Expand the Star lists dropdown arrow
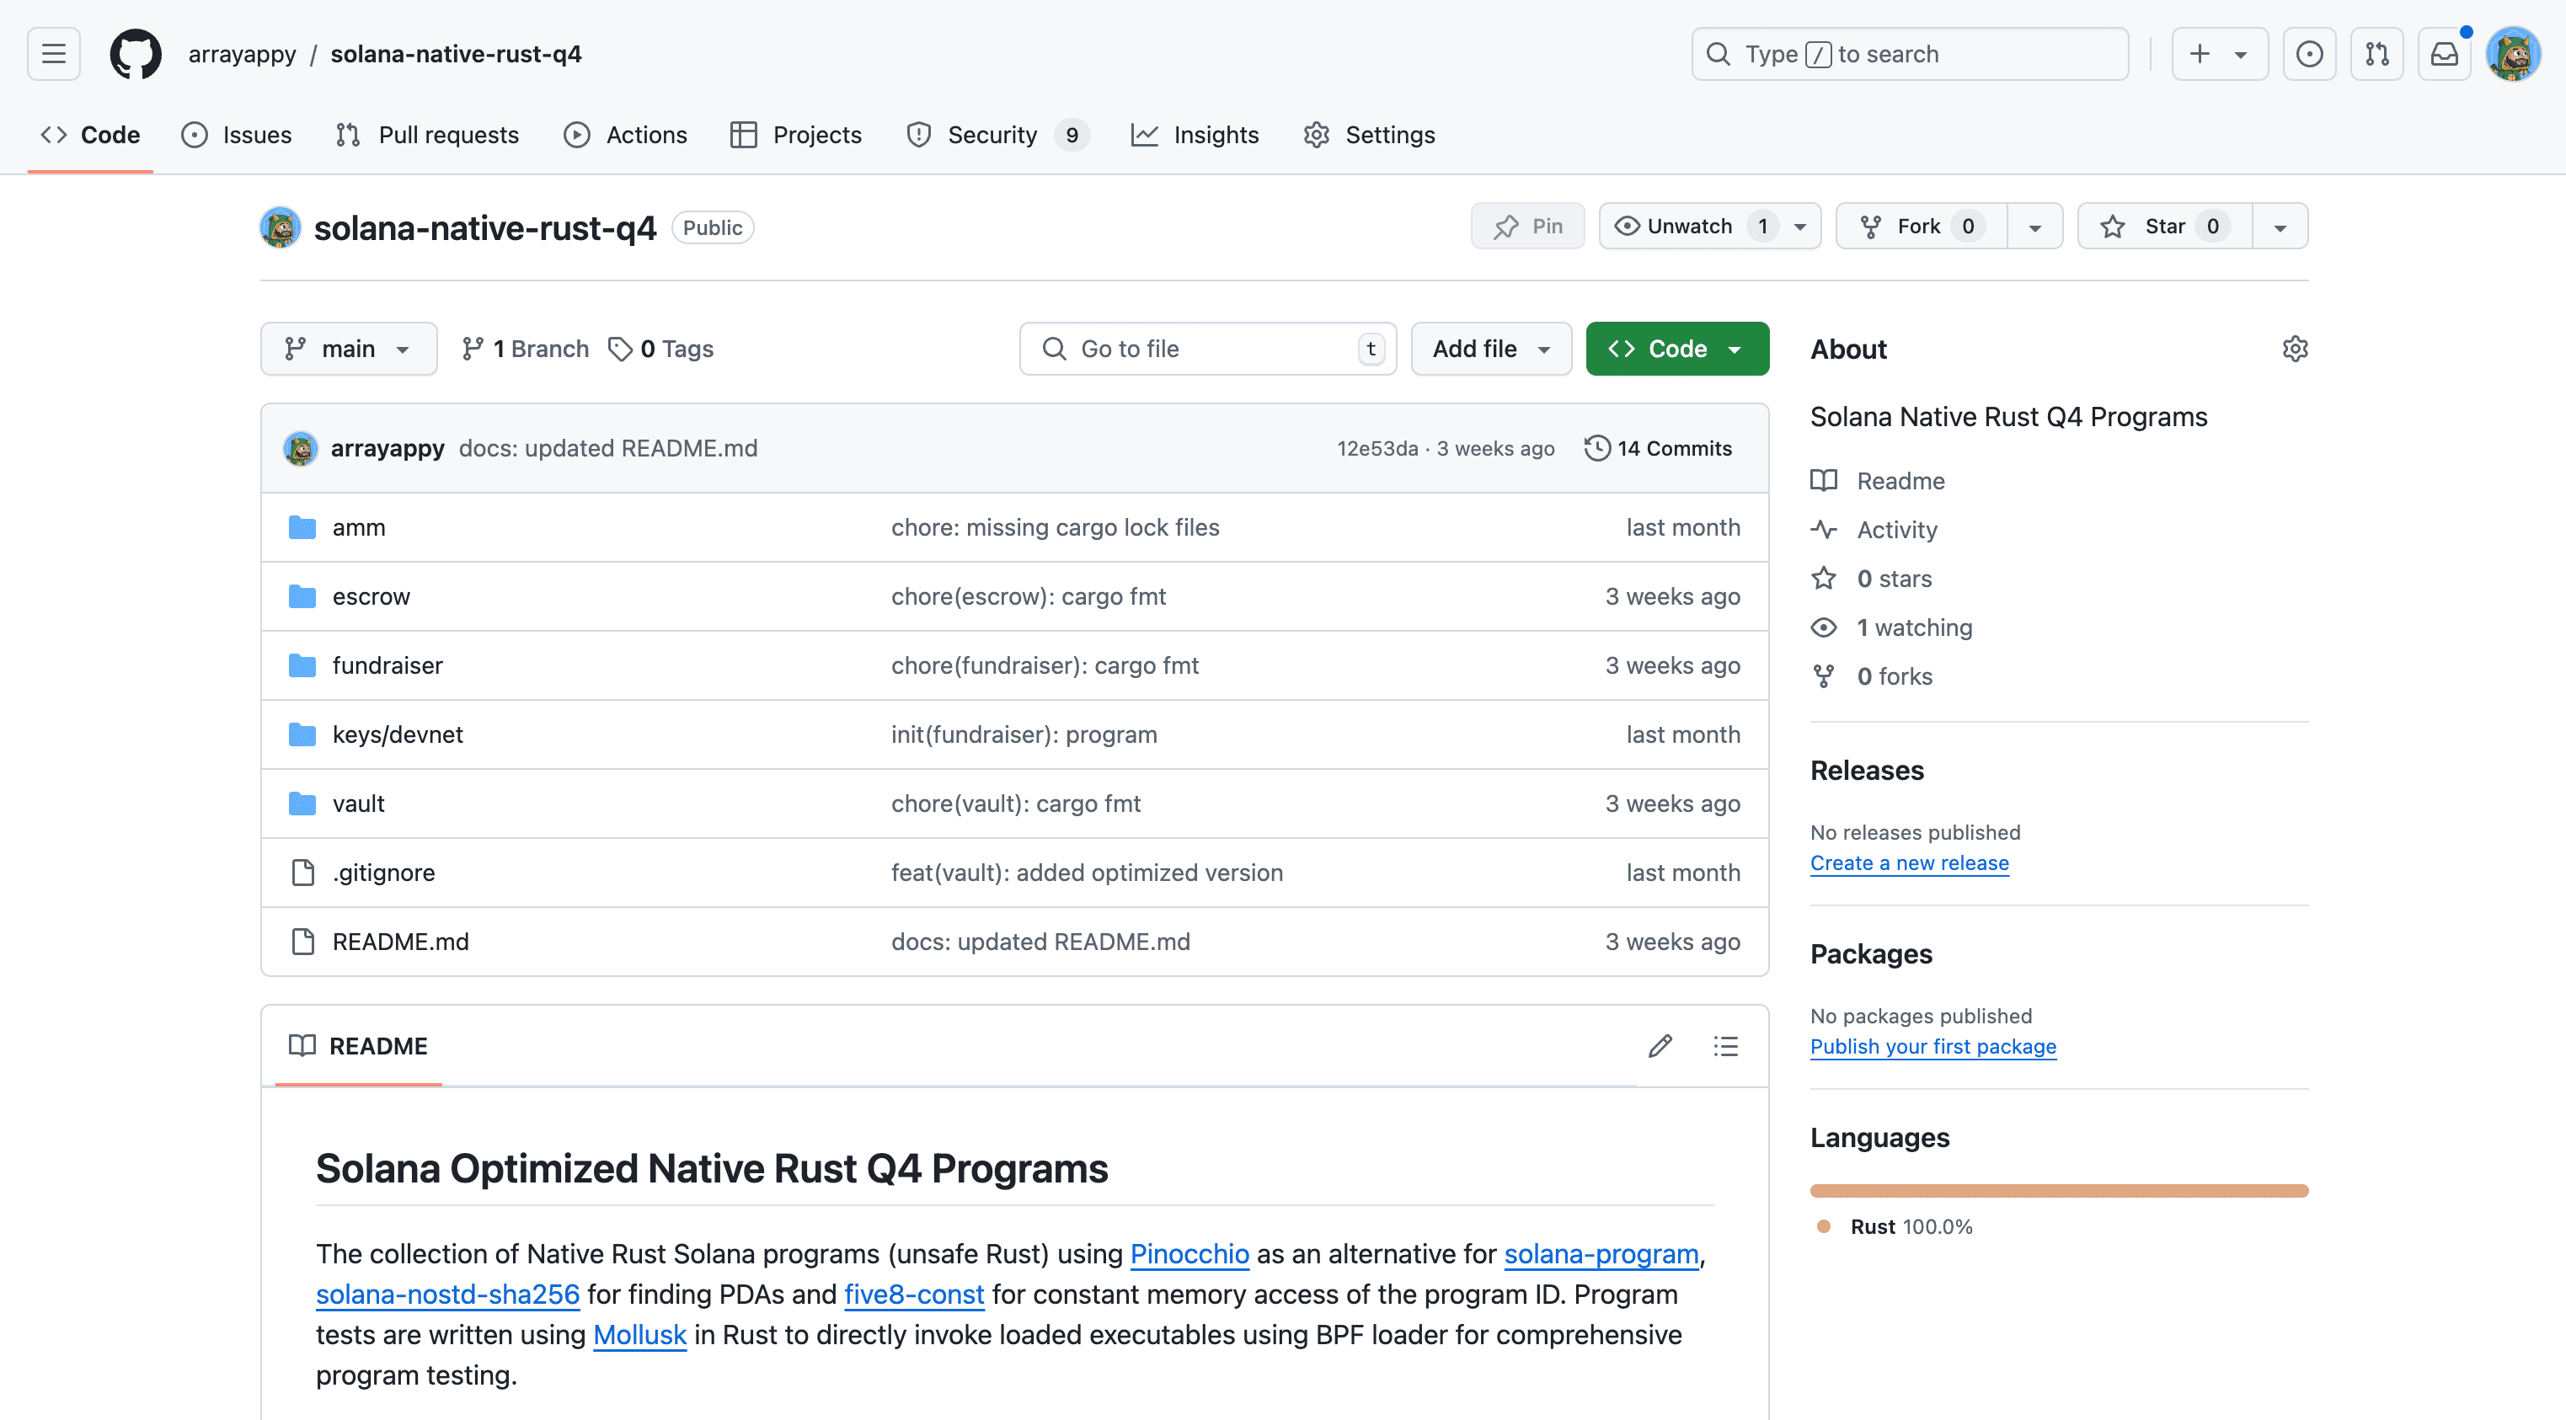 [x=2280, y=227]
